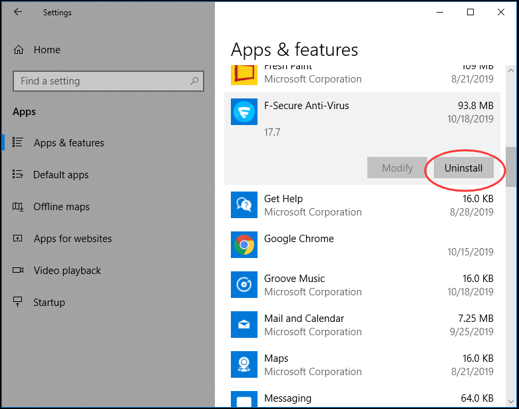Click the Default apps icon
This screenshot has height=409, width=519.
(x=17, y=174)
